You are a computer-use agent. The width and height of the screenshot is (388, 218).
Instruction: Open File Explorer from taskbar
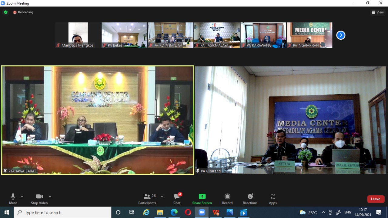(x=160, y=213)
